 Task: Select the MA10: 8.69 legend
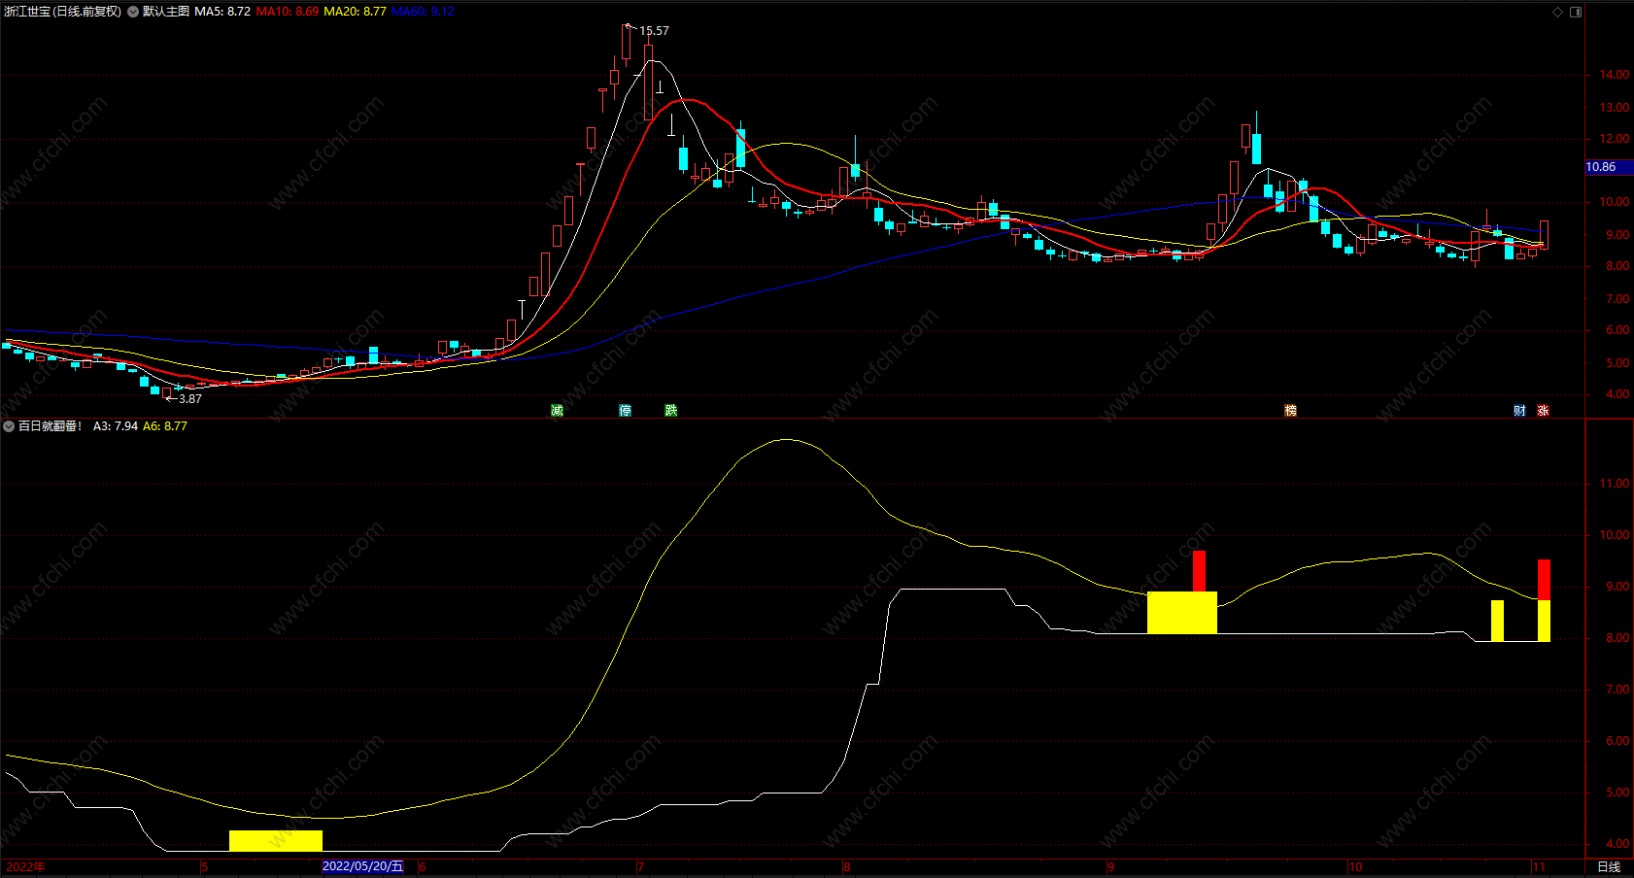288,12
